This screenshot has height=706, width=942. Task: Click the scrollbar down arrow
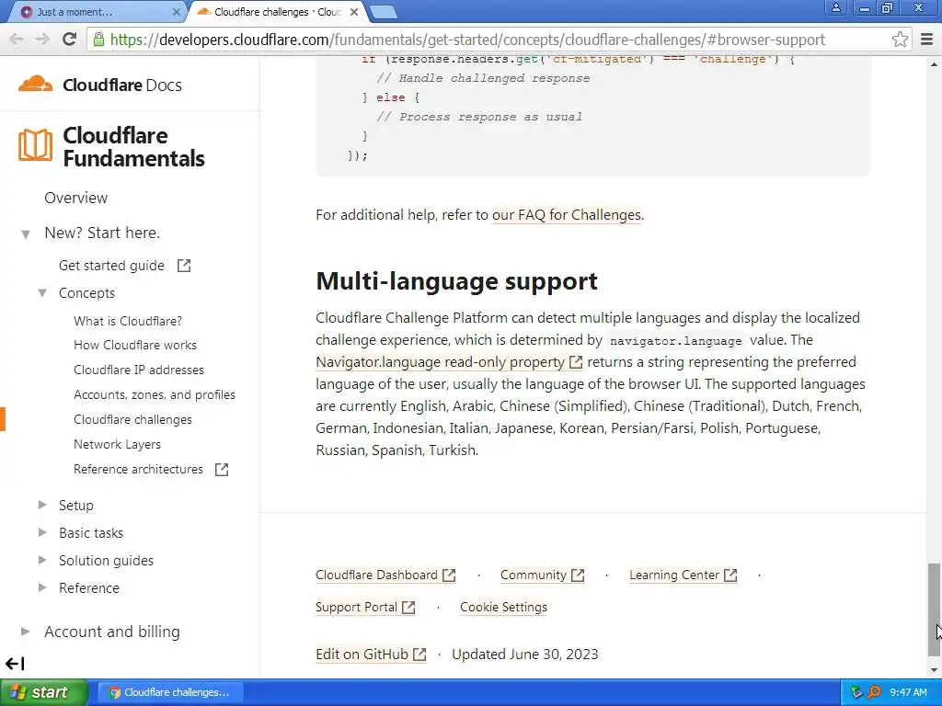[934, 670]
